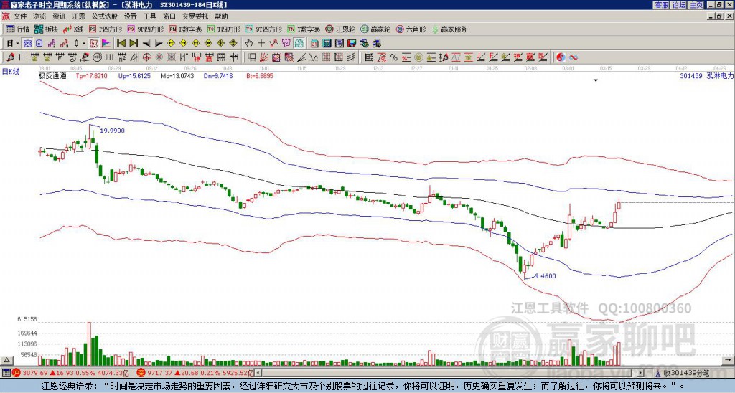Launch the 赢家轮 wheel tool

pos(375,29)
